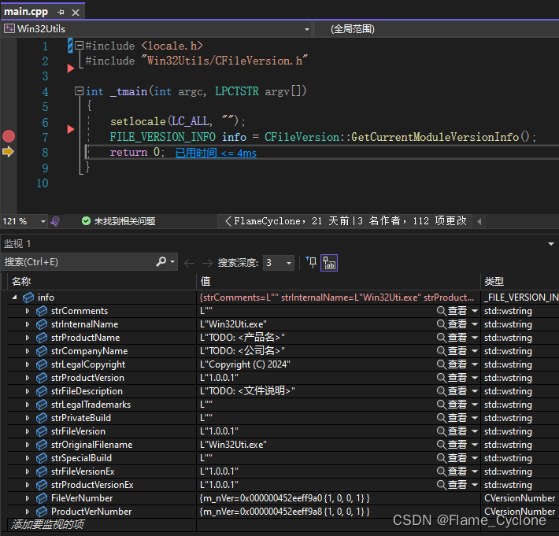This screenshot has height=536, width=559.
Task: Click the elapsed time link 已用时间 <= 4ms
Action: point(216,153)
